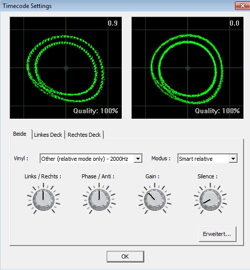Click the right scope Quality: 100% label
The image size is (250, 270).
(217, 111)
